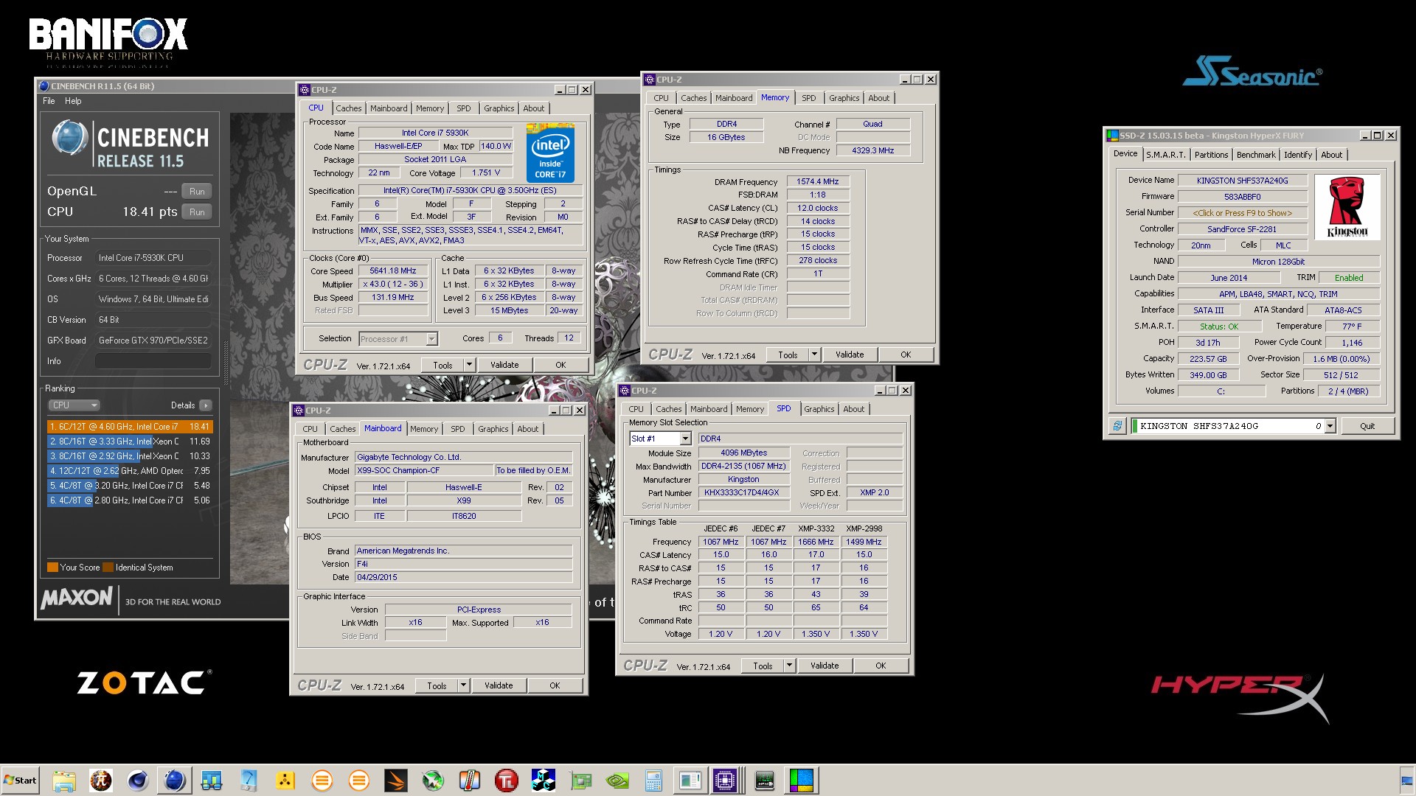Image resolution: width=1416 pixels, height=796 pixels.
Task: Click Quit button in SSD-Z
Action: [x=1367, y=426]
